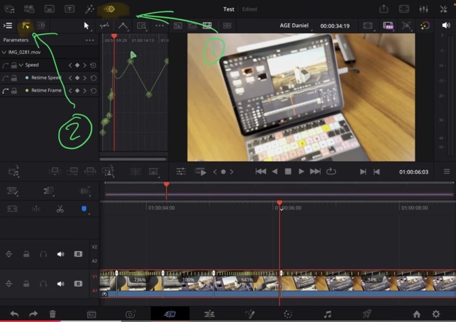This screenshot has height=322, width=456.
Task: Jump to the first frame
Action: click(x=261, y=171)
